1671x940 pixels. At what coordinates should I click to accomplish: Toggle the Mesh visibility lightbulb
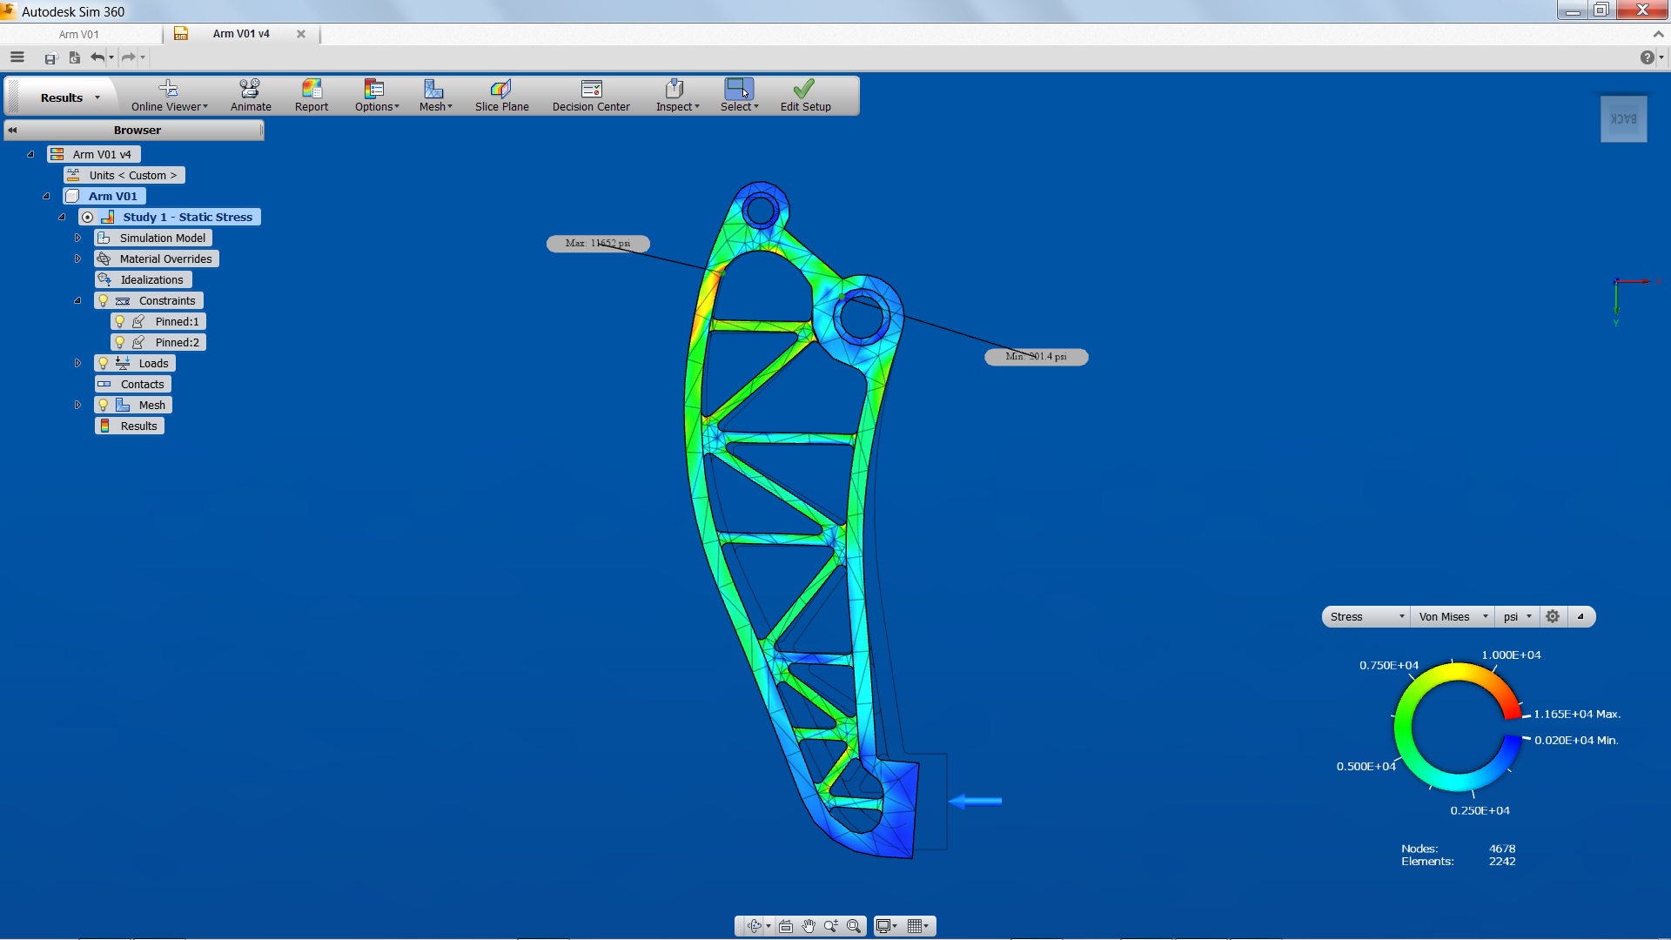[x=104, y=406]
